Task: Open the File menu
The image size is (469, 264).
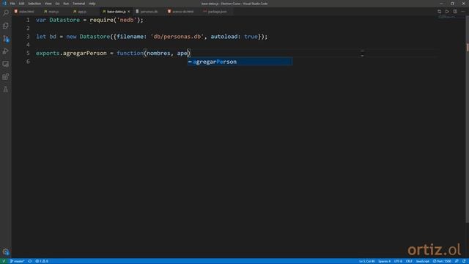Action: click(12, 4)
